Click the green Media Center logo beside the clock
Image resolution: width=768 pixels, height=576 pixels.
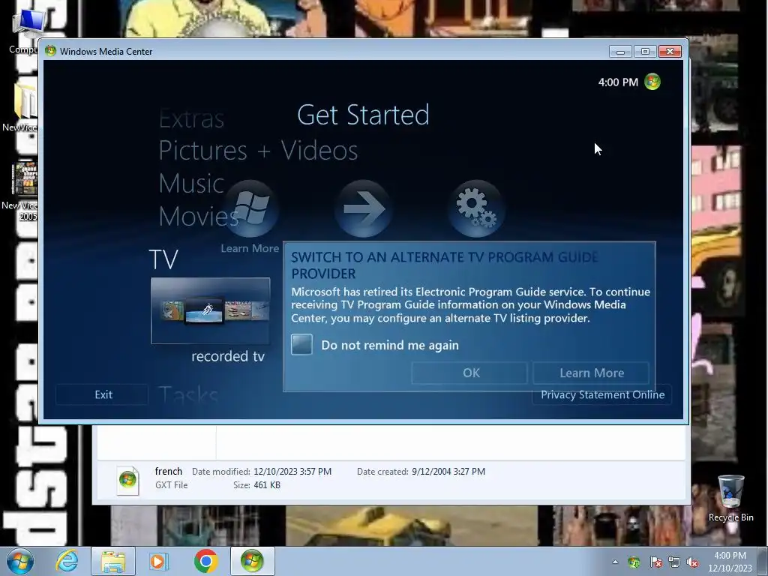click(652, 81)
